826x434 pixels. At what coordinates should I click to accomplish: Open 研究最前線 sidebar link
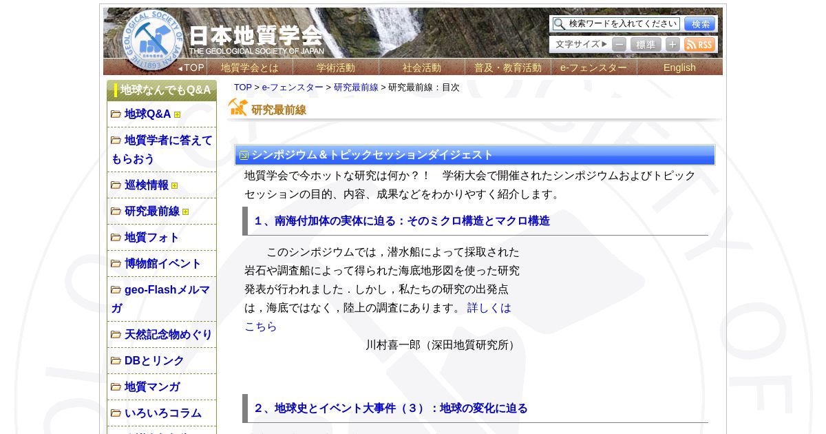(x=151, y=211)
